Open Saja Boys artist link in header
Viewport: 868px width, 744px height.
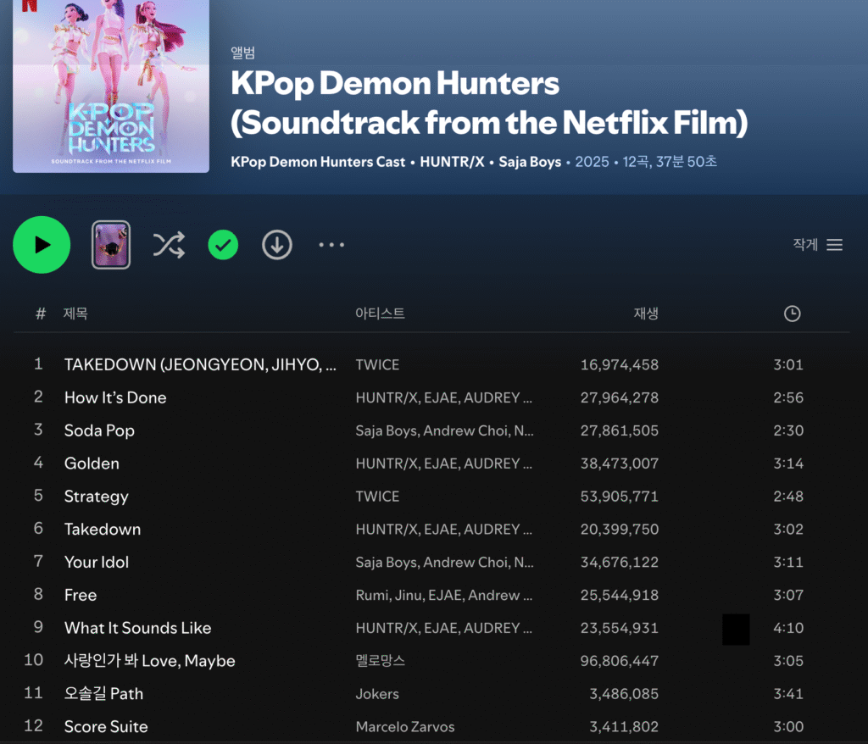pyautogui.click(x=530, y=162)
